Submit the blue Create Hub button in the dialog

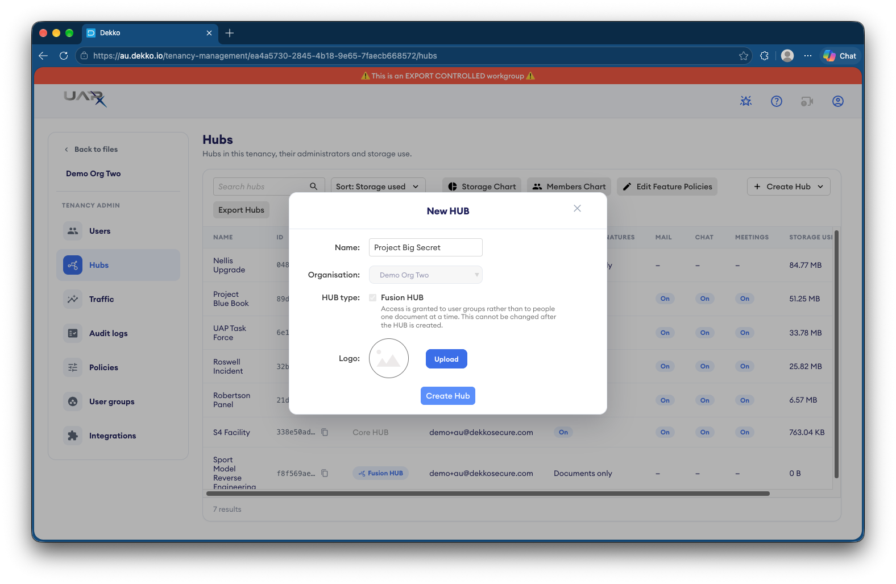tap(448, 396)
